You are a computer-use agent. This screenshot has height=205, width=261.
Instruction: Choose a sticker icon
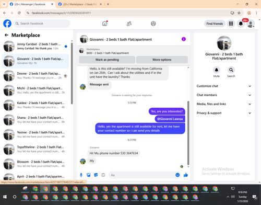[96, 175]
